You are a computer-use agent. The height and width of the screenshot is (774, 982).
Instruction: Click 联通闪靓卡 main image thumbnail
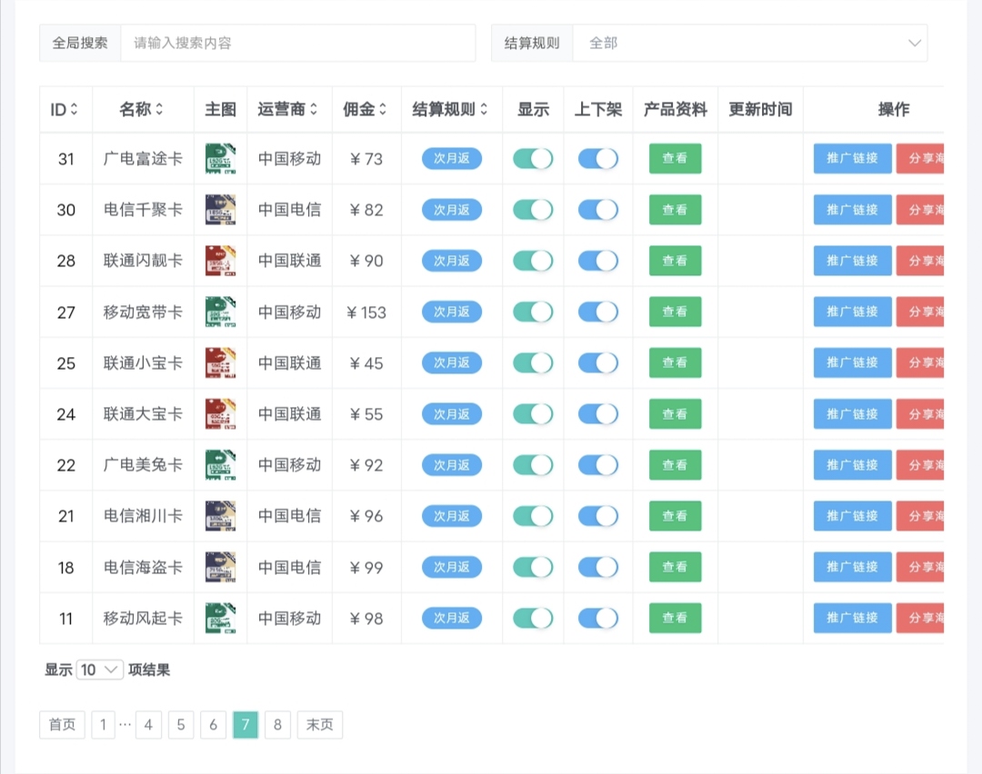(220, 261)
